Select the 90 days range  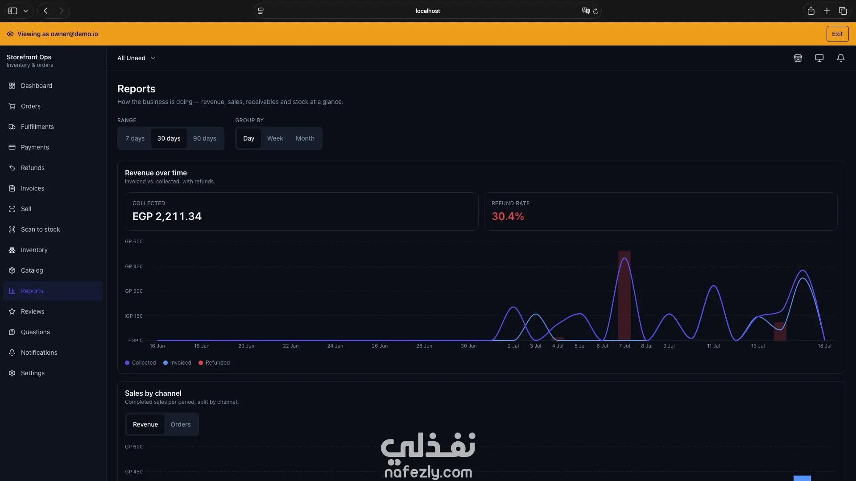point(205,138)
